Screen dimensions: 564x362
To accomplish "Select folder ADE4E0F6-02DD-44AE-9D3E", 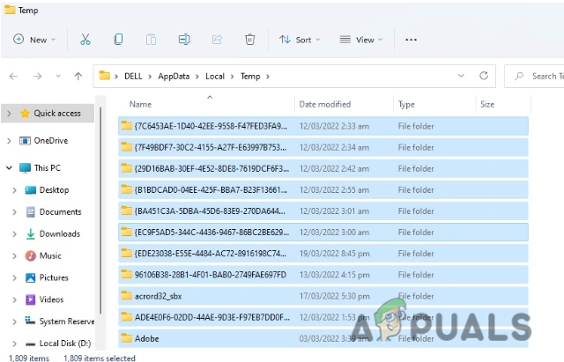I will (x=323, y=317).
